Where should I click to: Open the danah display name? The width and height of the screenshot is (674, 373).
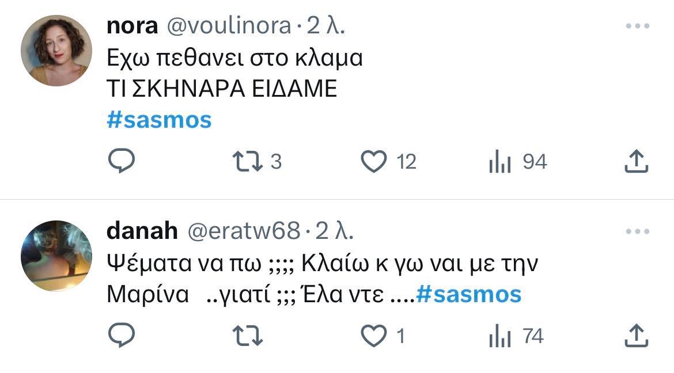pos(142,231)
